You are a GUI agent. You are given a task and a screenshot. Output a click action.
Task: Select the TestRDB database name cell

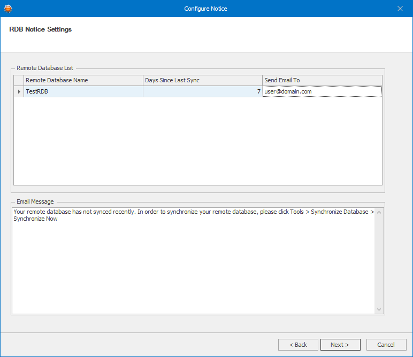coord(83,91)
